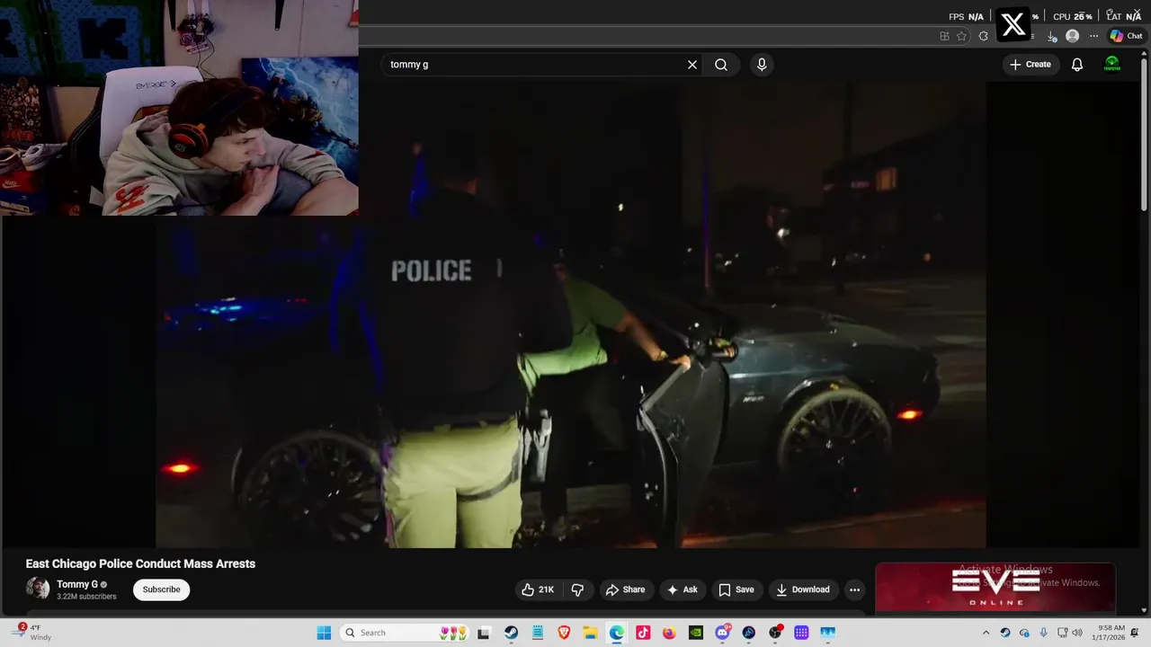The width and height of the screenshot is (1151, 647).
Task: Open clock showing 9:58 AM 1/17/2026
Action: pos(1111,633)
